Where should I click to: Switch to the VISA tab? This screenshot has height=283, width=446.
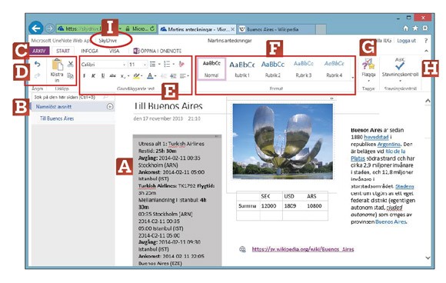[115, 51]
